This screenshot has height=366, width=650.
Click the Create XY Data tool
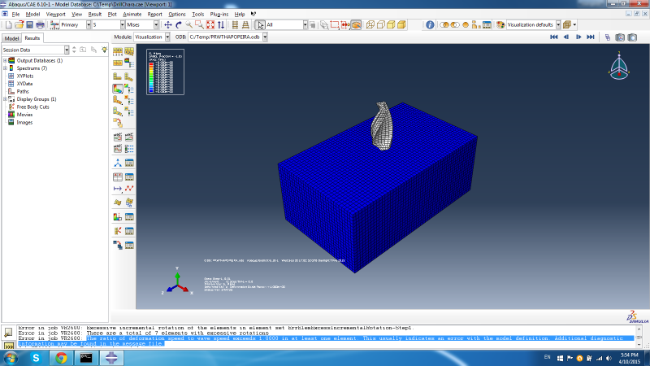118,177
